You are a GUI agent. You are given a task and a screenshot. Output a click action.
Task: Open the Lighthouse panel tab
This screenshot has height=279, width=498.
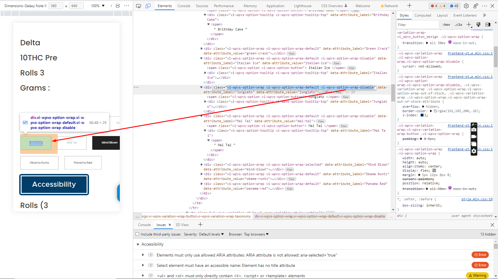coord(303,6)
